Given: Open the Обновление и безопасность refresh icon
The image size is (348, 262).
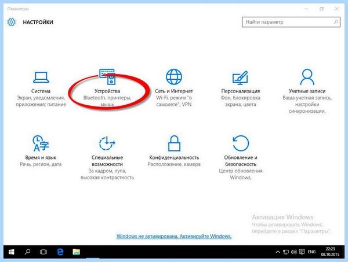Looking at the screenshot, I should tap(241, 143).
